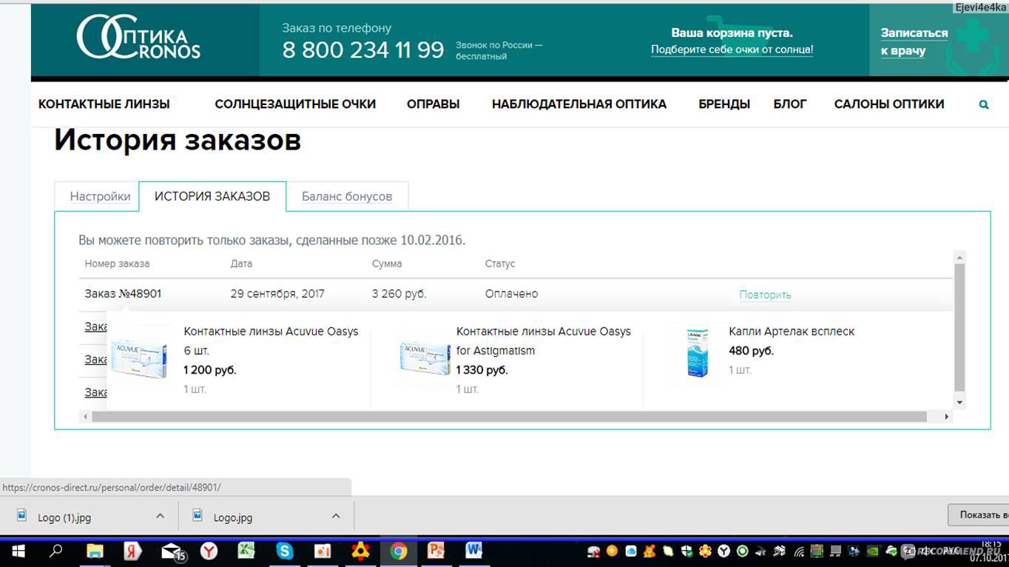Click the horizontal scrollbar thumb

509,417
